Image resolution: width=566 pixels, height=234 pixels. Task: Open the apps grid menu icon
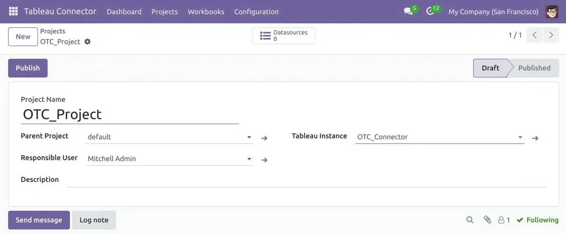(13, 11)
